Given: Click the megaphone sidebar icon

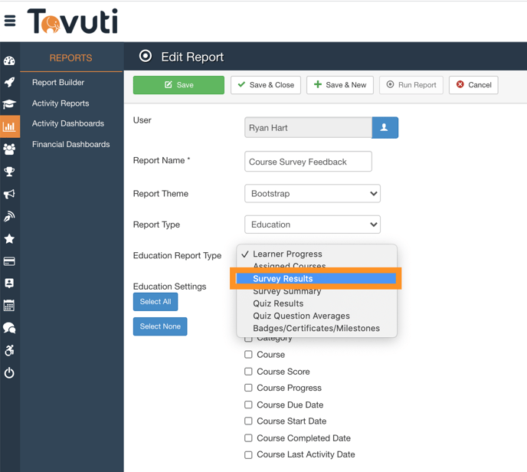Looking at the screenshot, I should pos(9,194).
